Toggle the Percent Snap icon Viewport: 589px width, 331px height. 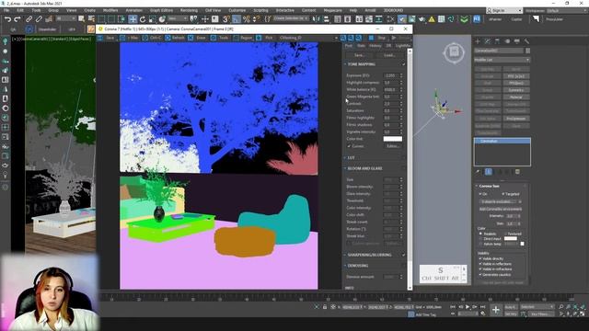tap(246, 18)
